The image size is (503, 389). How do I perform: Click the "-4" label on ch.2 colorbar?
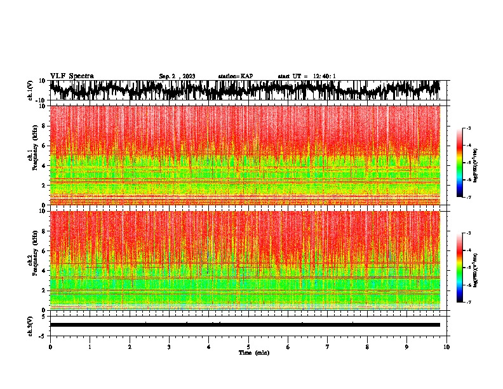pyautogui.click(x=468, y=250)
